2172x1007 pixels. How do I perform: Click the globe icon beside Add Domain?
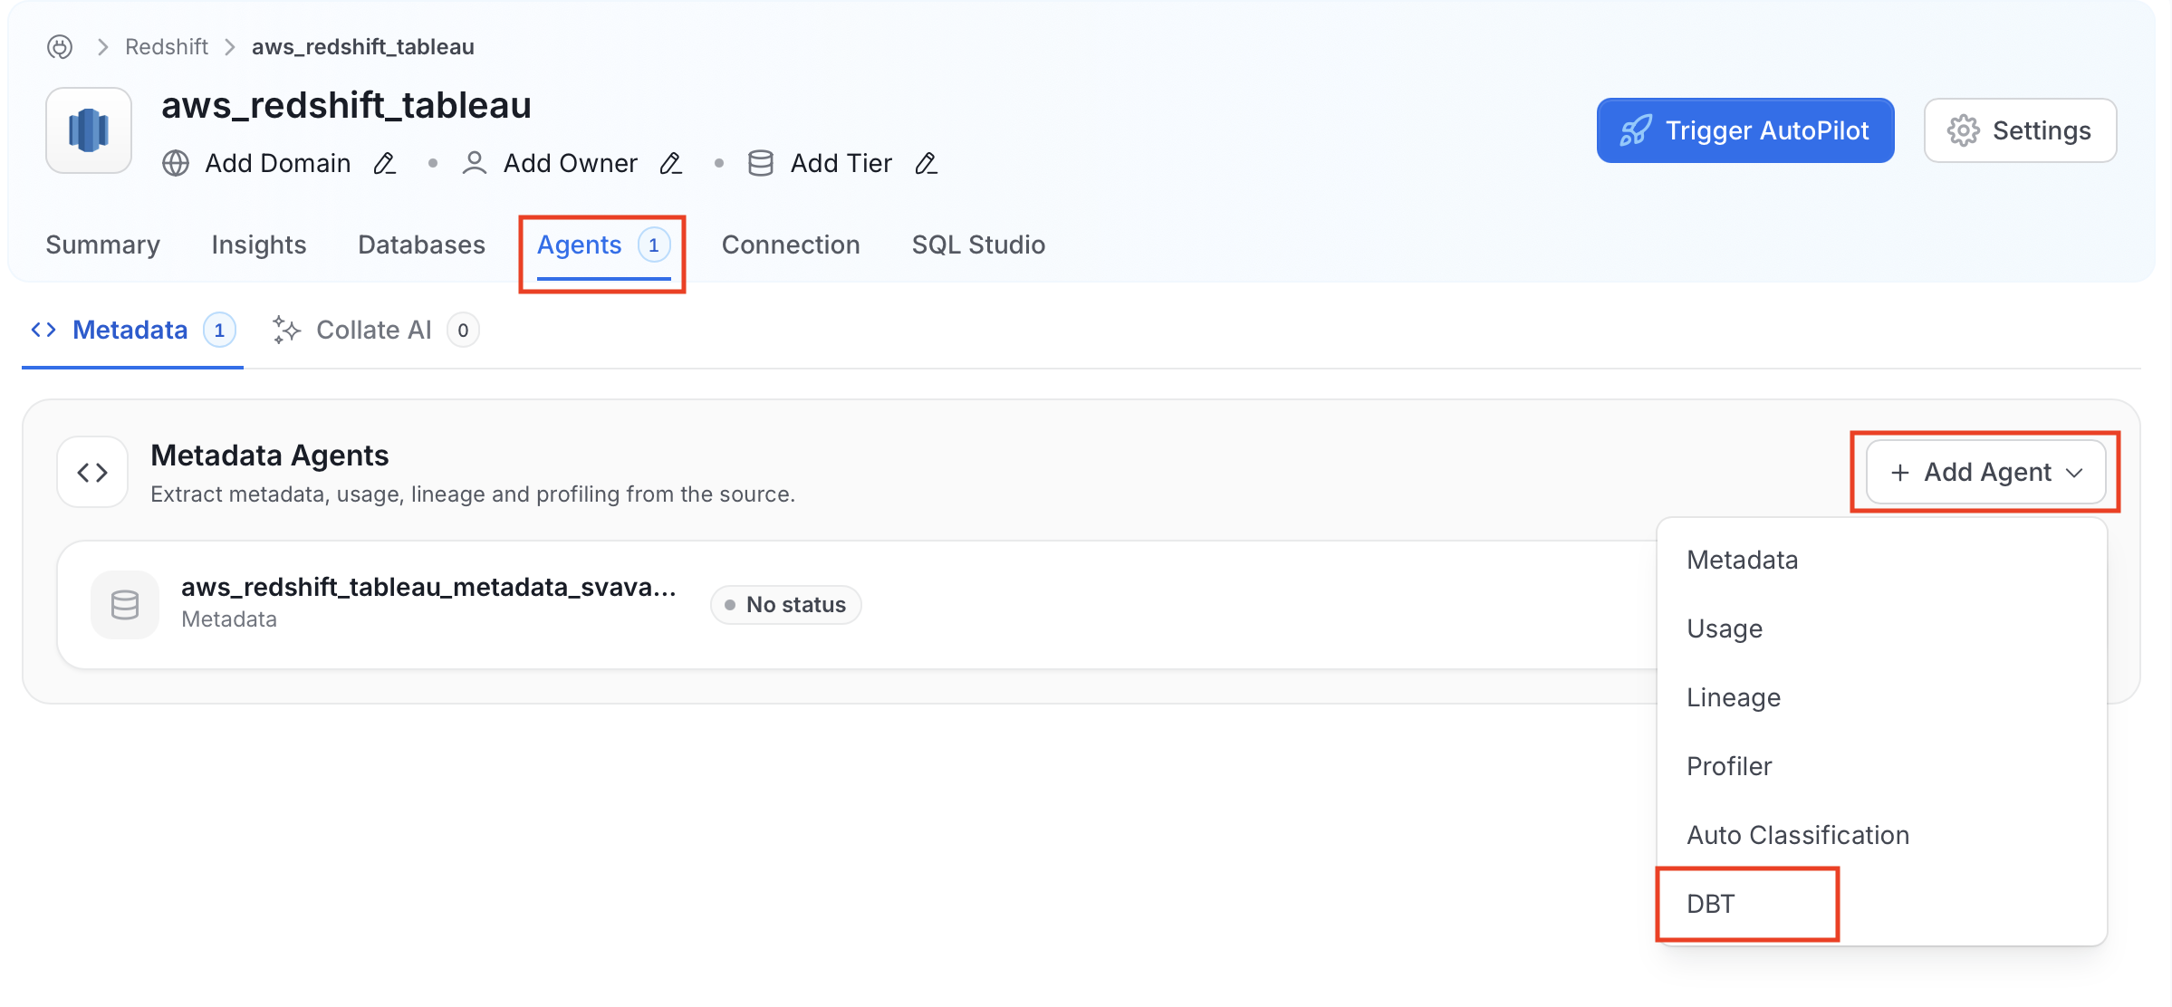coord(176,164)
